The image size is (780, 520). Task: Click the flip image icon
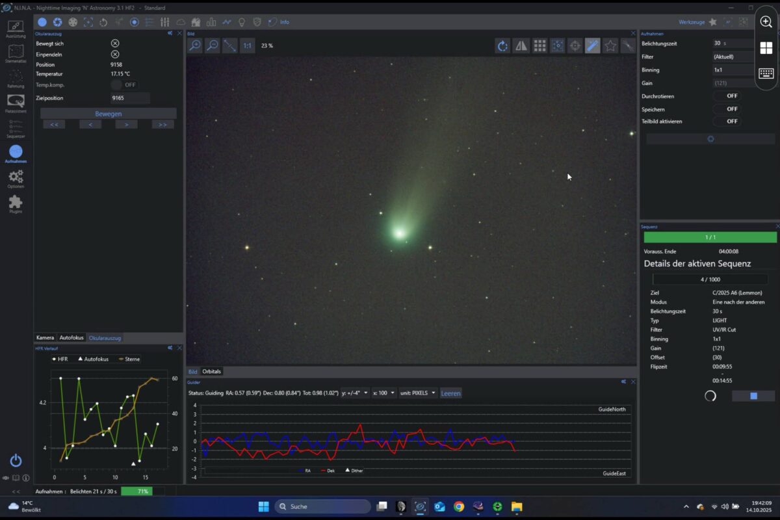pos(521,45)
